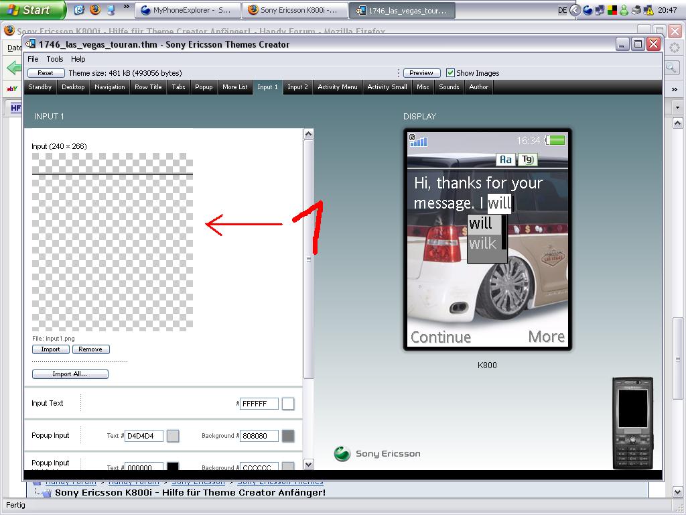Click the Import button under input1.png
The image size is (686, 515).
pos(51,349)
